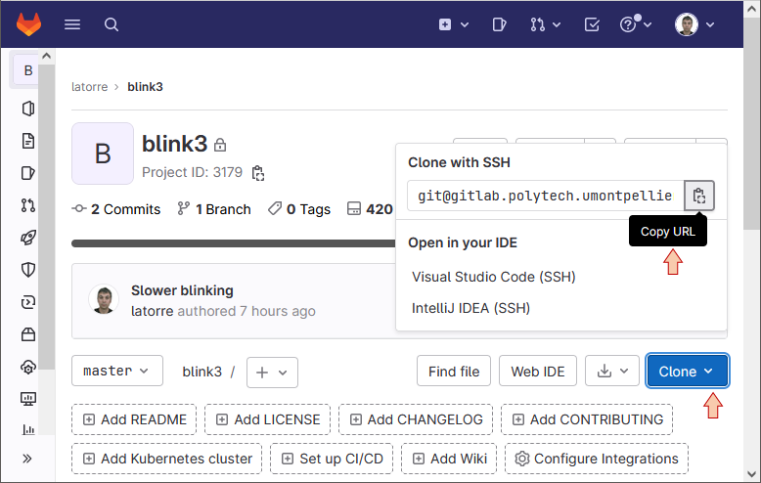Click Add Wiki
The image size is (761, 483).
tap(449, 459)
